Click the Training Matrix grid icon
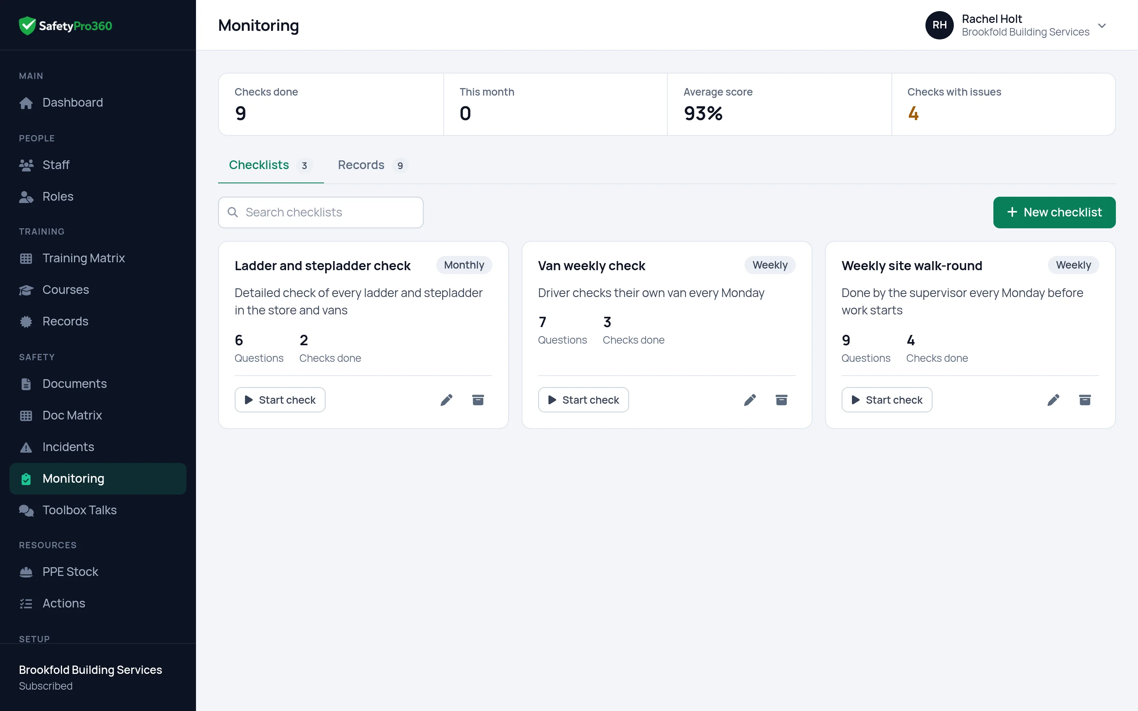Screen dimensions: 1138x711 coord(26,259)
